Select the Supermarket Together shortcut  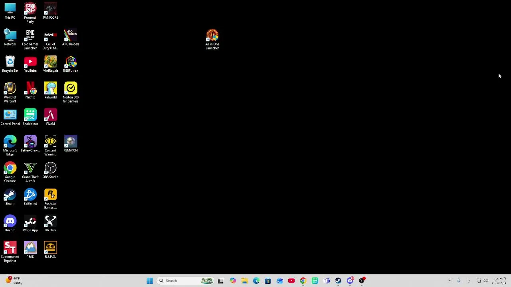(10, 252)
